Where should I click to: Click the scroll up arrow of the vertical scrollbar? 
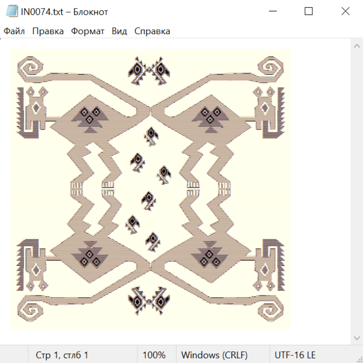(x=357, y=46)
